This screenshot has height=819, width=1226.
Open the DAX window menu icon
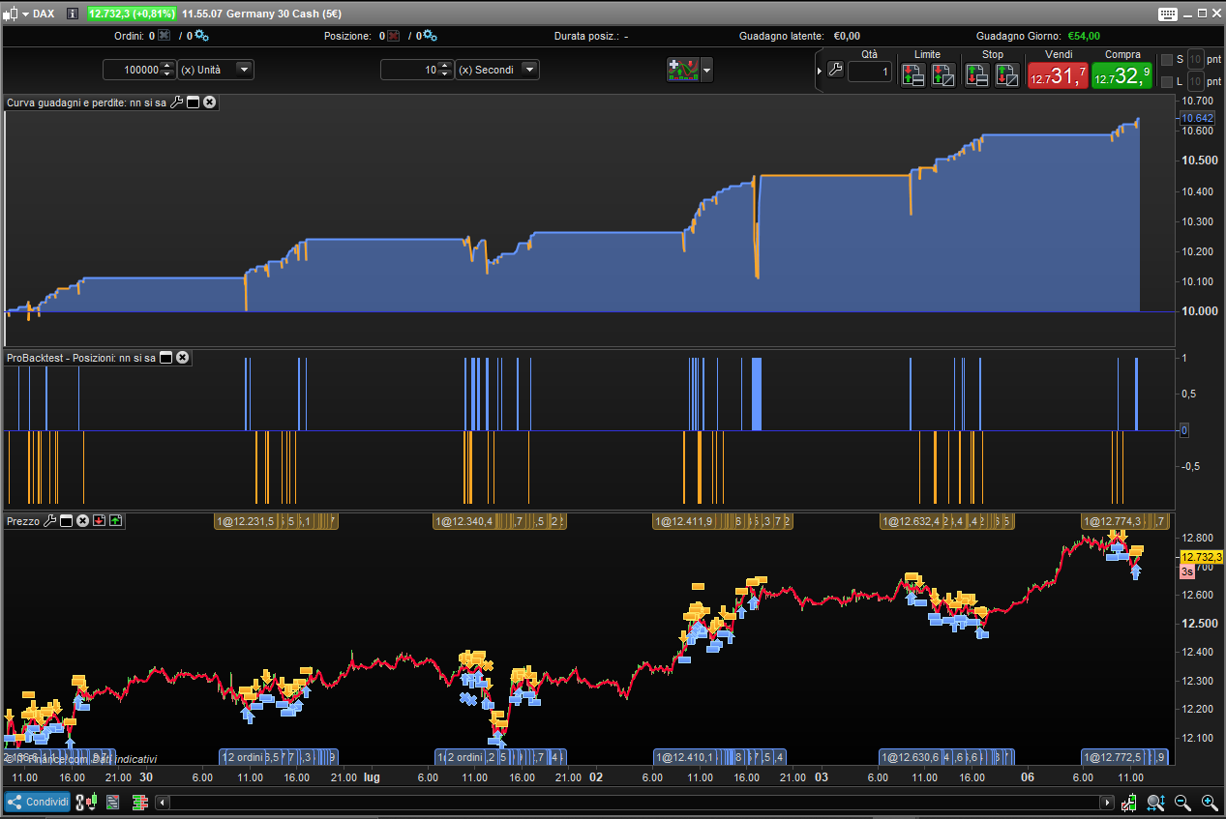[x=15, y=14]
